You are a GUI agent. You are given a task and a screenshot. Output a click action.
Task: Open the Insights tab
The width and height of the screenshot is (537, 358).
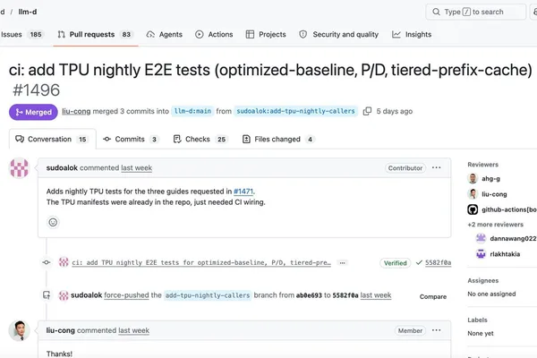pyautogui.click(x=412, y=34)
